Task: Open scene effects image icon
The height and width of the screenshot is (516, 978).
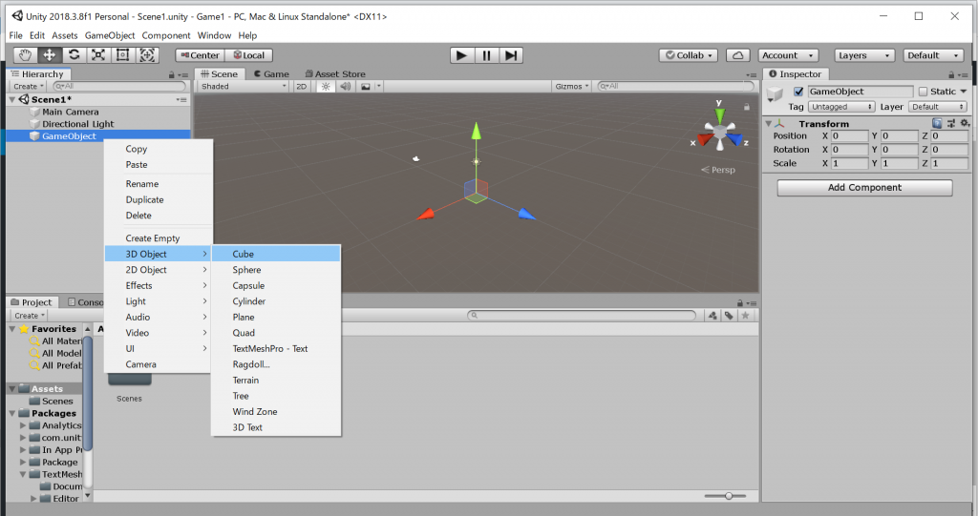Action: pyautogui.click(x=366, y=86)
